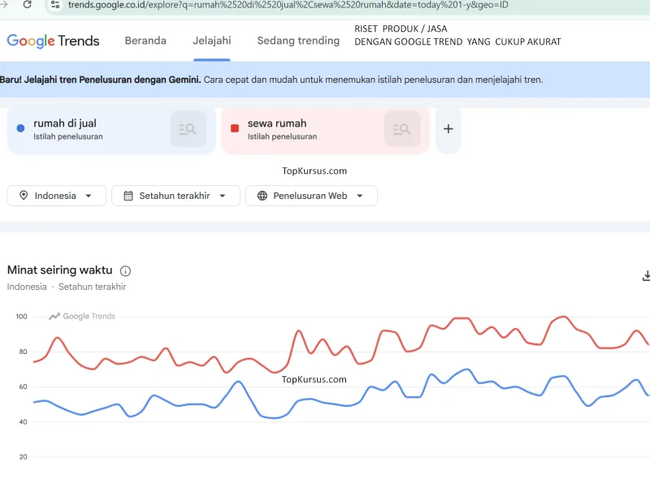The width and height of the screenshot is (650, 488).
Task: Open the Indonesia region dropdown
Action: click(x=56, y=196)
